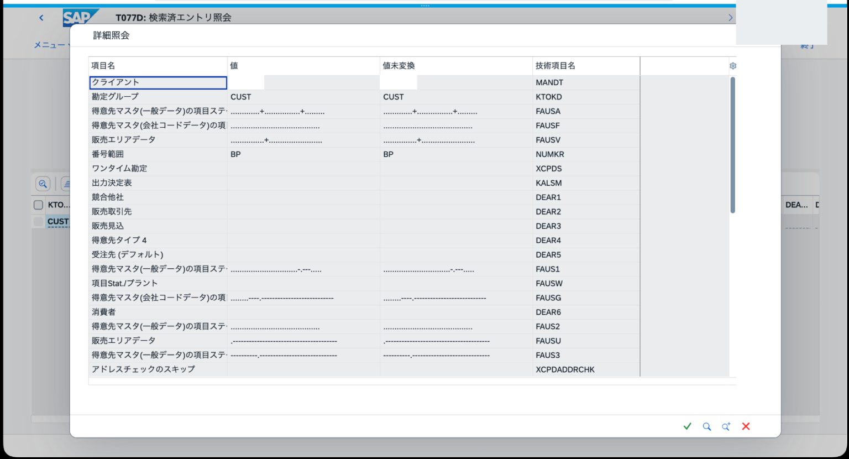Select the クライアント field name cell
Image resolution: width=849 pixels, height=459 pixels.
pyautogui.click(x=158, y=82)
